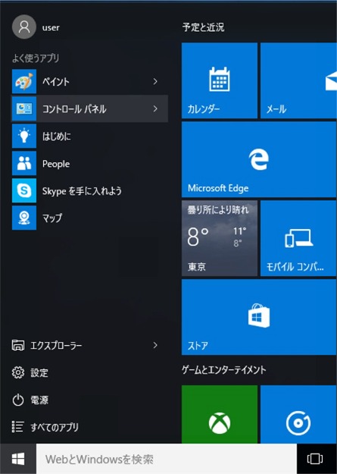Show すべてのアプリ list

pos(45,427)
